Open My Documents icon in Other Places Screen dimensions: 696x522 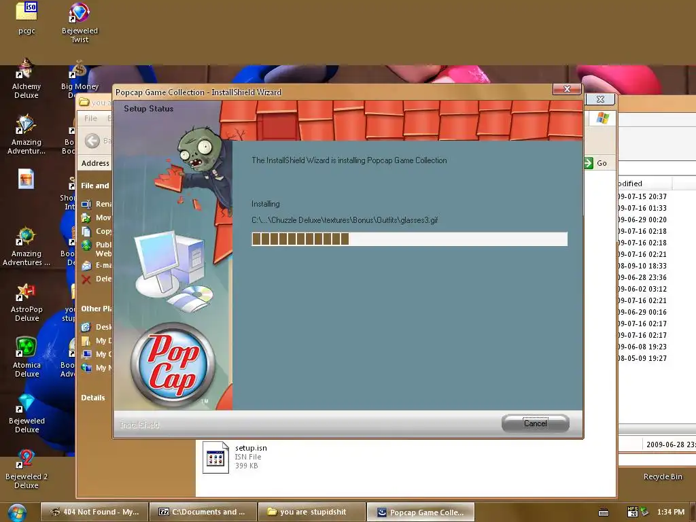click(86, 341)
